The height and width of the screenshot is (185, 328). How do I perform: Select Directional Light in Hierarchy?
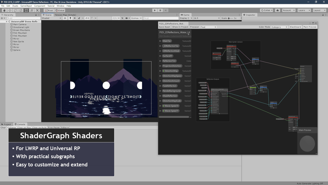[21, 27]
